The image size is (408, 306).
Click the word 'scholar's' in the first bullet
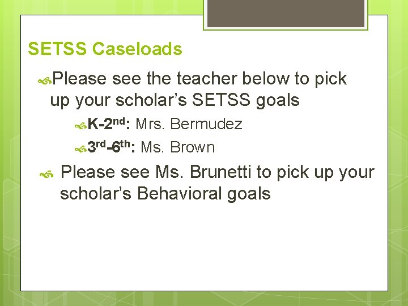click(x=151, y=100)
